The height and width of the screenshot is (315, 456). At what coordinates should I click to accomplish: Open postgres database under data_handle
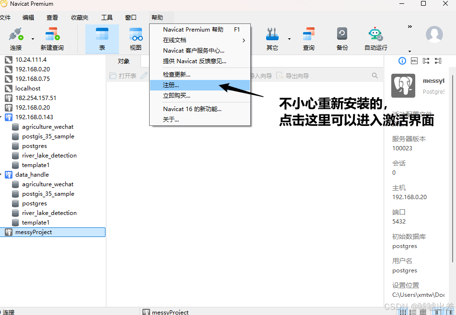tap(35, 203)
